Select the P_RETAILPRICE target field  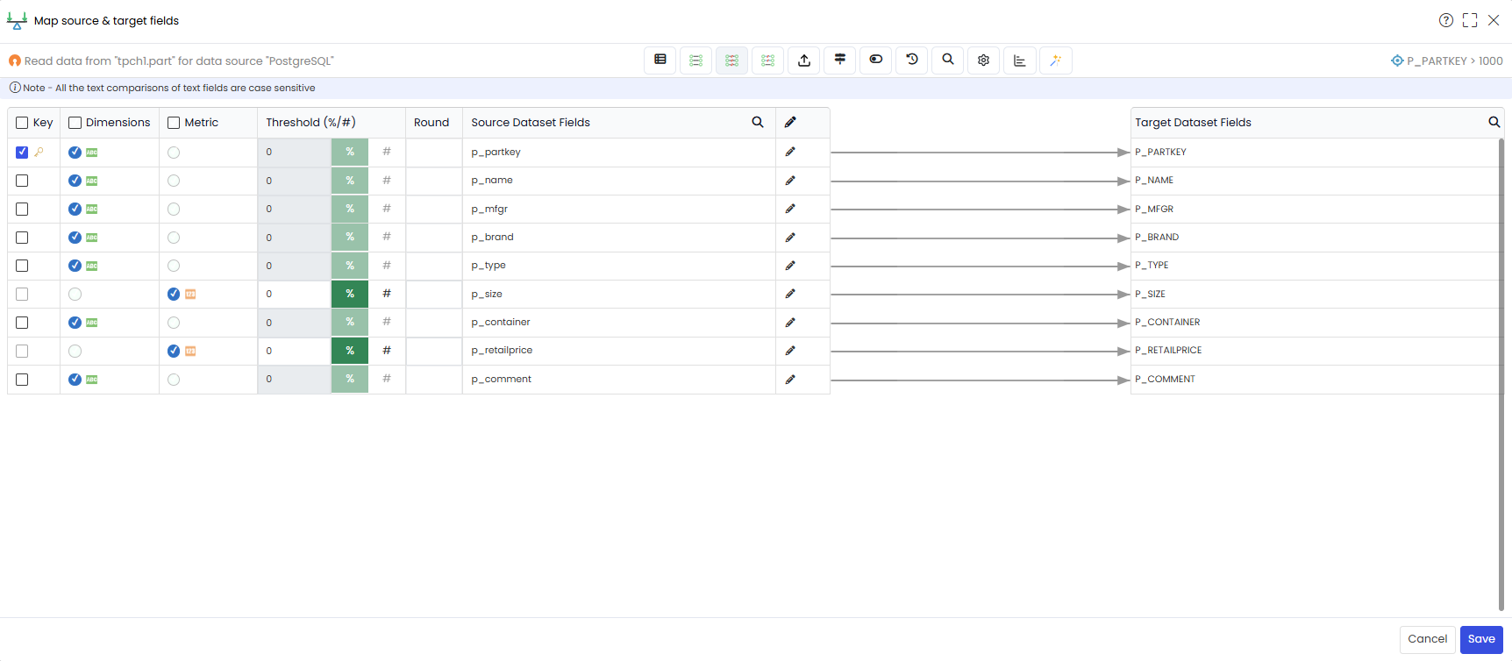[1168, 351]
